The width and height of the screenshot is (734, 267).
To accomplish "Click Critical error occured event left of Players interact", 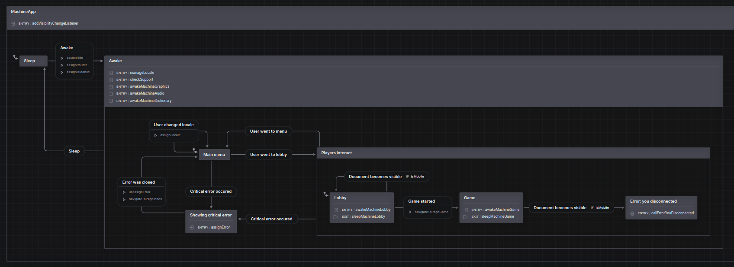I will pos(271,219).
